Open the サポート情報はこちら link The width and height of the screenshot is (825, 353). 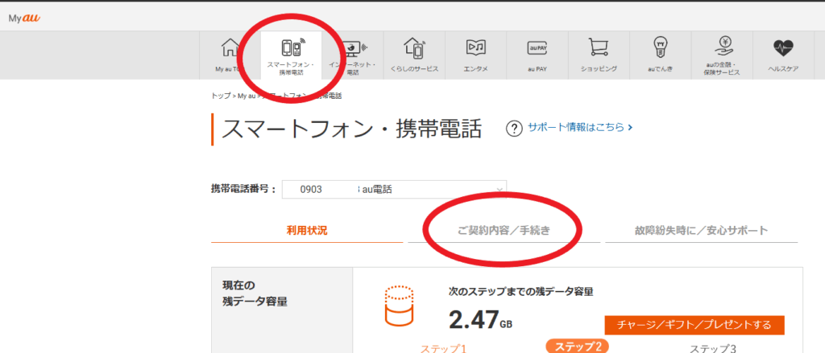point(580,127)
